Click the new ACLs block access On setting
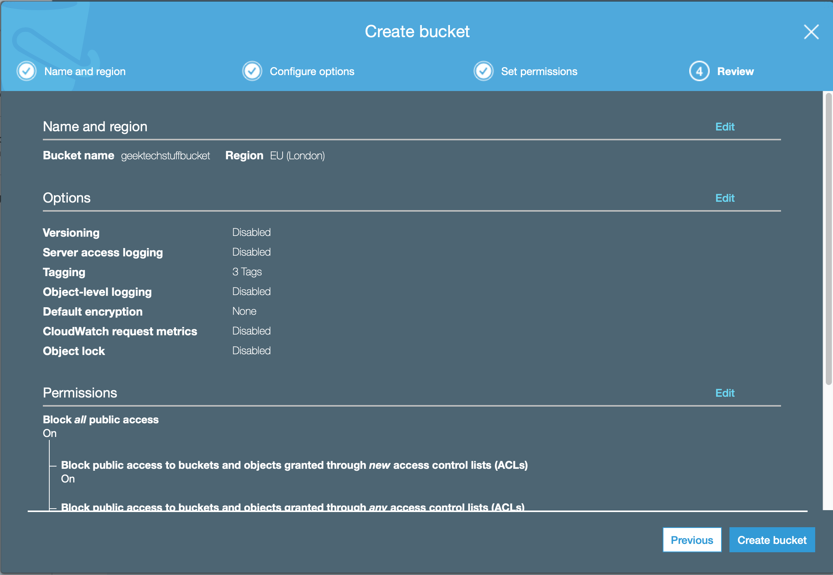The image size is (833, 575). (x=68, y=479)
